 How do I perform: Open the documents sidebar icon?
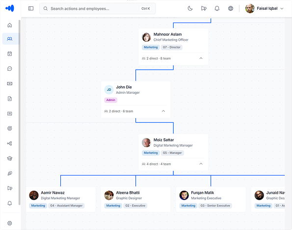click(10, 99)
